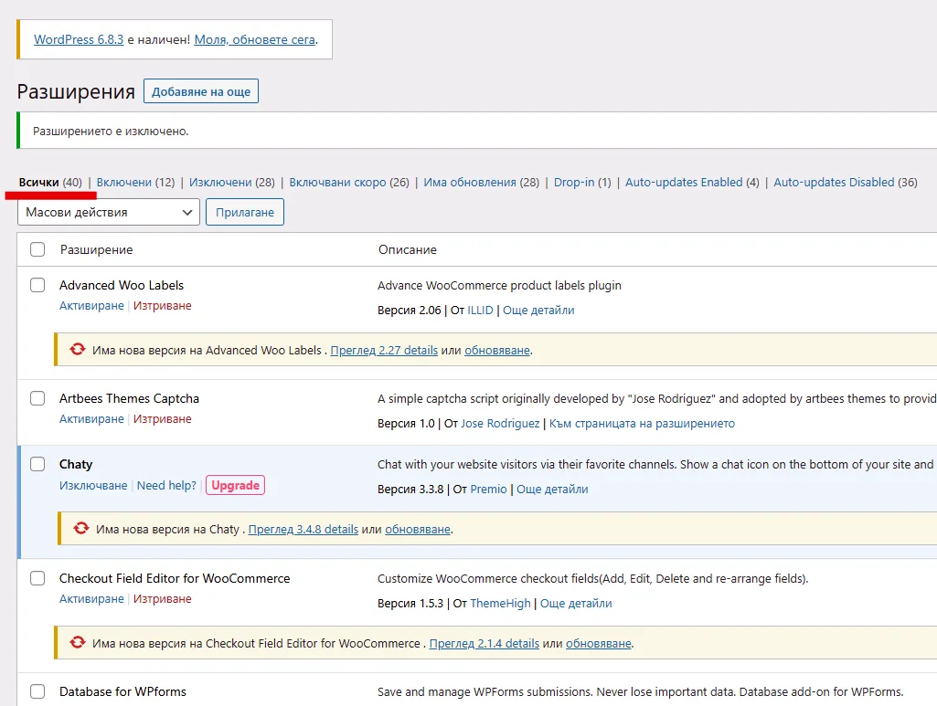
Task: Check the Advanced Woo Labels plugin checkbox
Action: click(37, 285)
